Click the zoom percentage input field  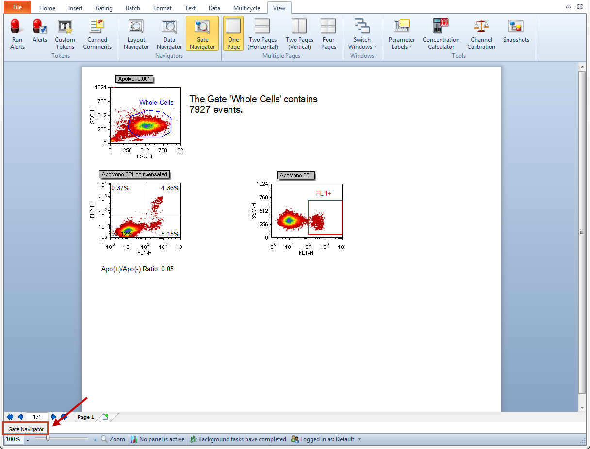click(x=13, y=439)
